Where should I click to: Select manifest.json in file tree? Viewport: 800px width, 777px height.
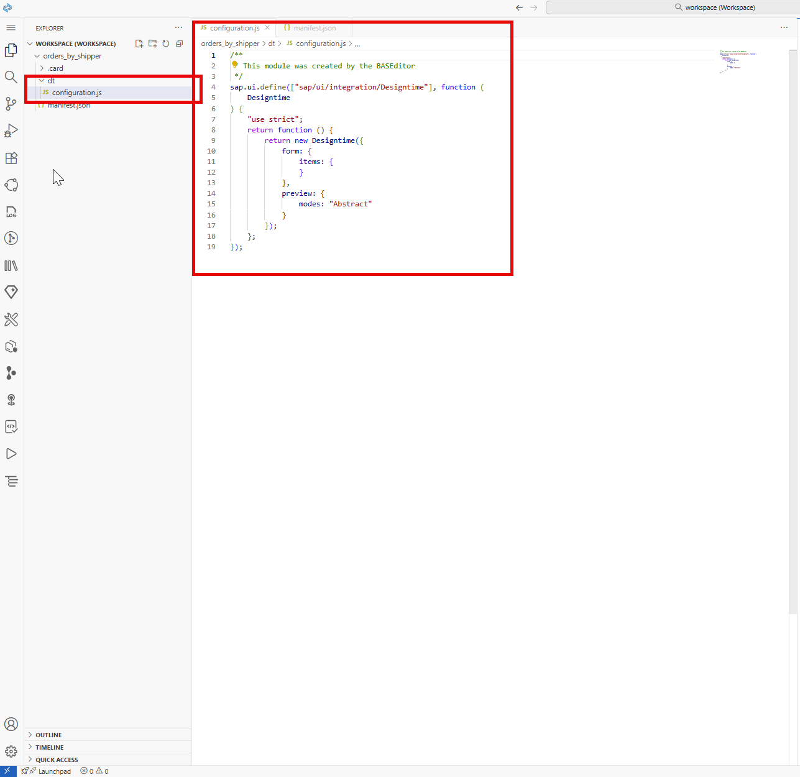point(69,105)
